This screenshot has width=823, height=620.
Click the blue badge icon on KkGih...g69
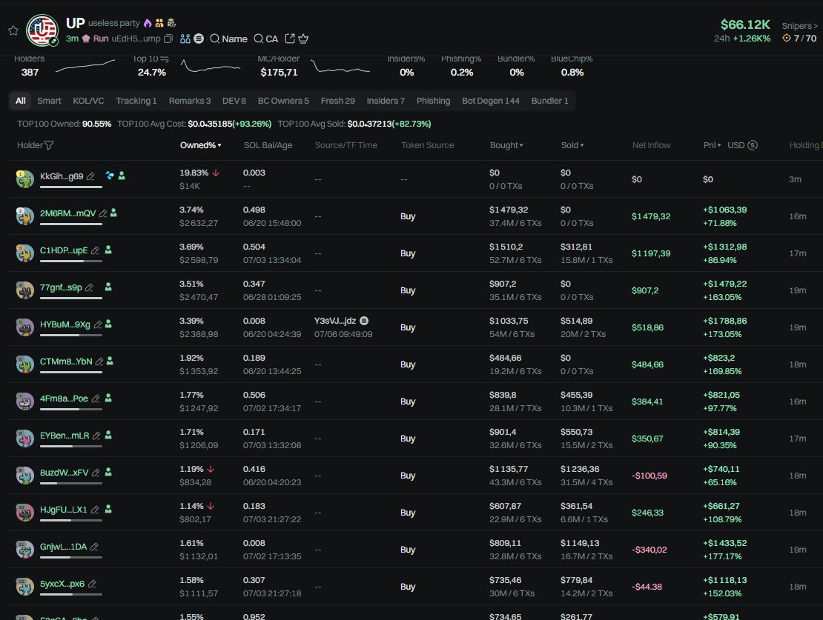click(110, 176)
